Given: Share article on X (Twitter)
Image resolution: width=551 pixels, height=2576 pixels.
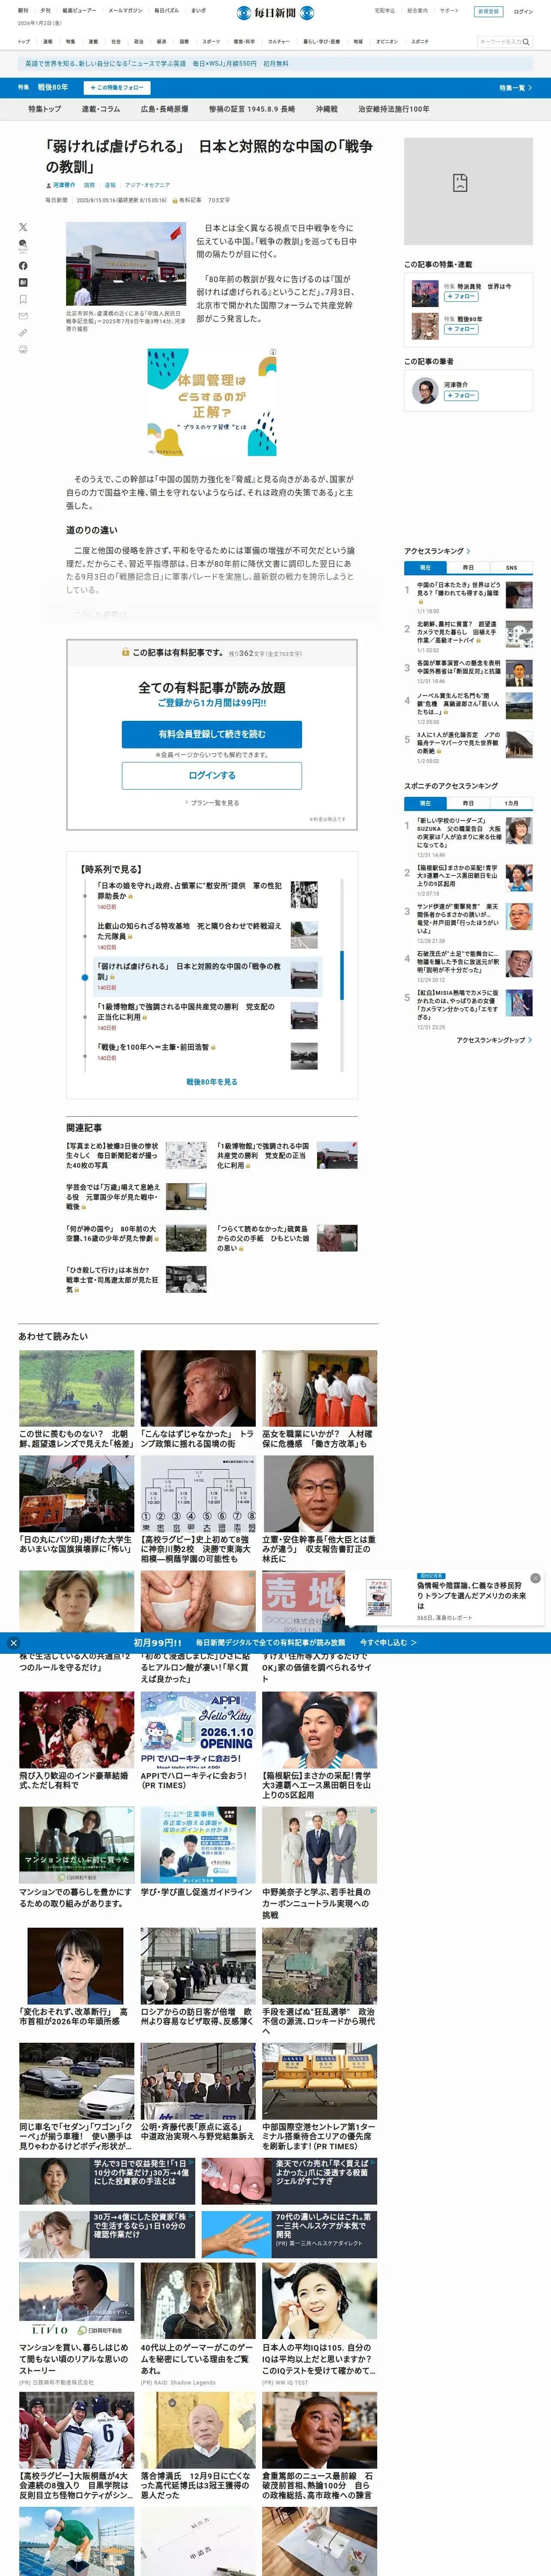Looking at the screenshot, I should click(23, 227).
